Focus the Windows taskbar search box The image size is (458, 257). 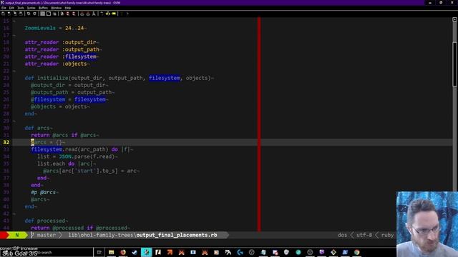click(x=47, y=252)
